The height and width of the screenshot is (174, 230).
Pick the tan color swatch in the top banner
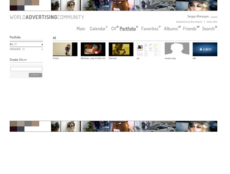click(x=36, y=3)
